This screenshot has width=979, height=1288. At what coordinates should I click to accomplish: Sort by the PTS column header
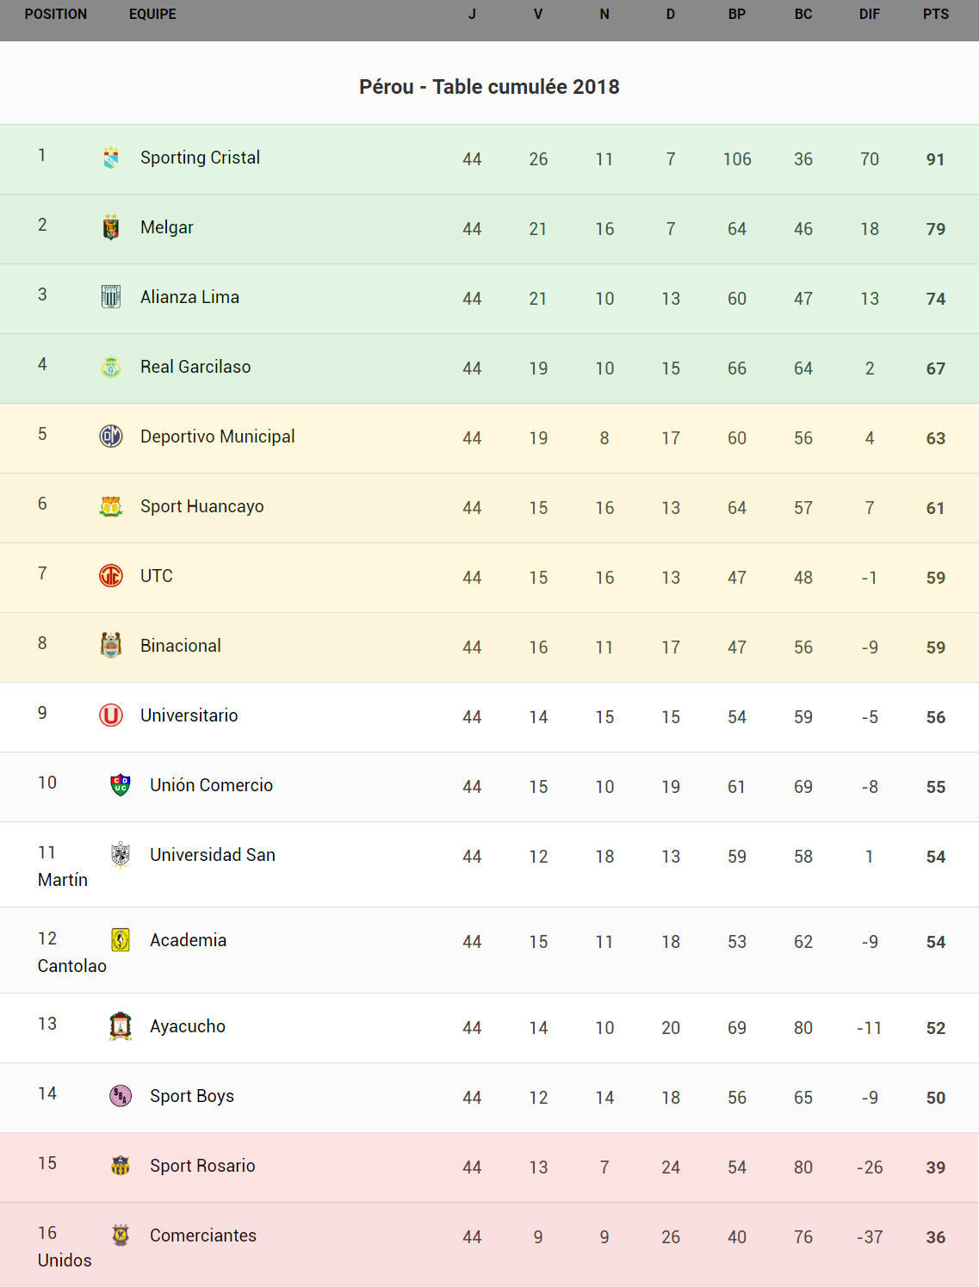pyautogui.click(x=936, y=15)
